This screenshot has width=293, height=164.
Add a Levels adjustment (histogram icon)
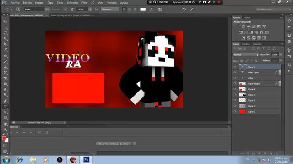pyautogui.click(x=249, y=26)
